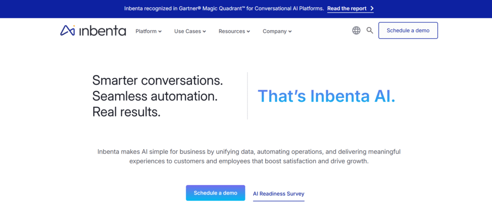Expand the Company dropdown chevron

pyautogui.click(x=290, y=31)
